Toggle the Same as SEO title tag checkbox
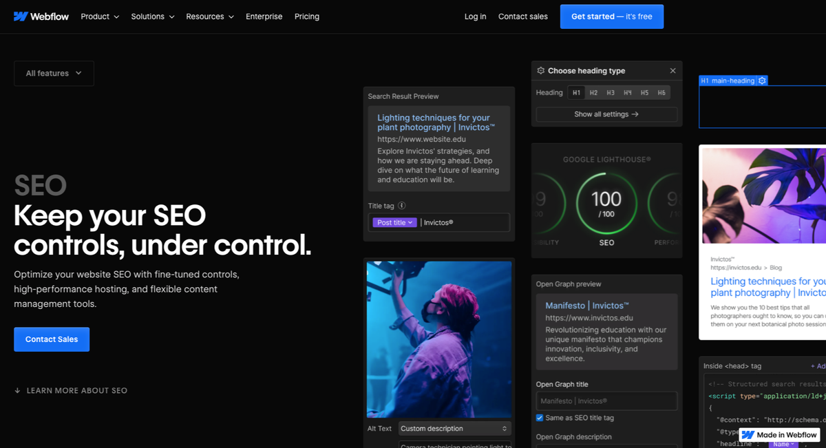Screen dimensions: 826x448 point(540,418)
